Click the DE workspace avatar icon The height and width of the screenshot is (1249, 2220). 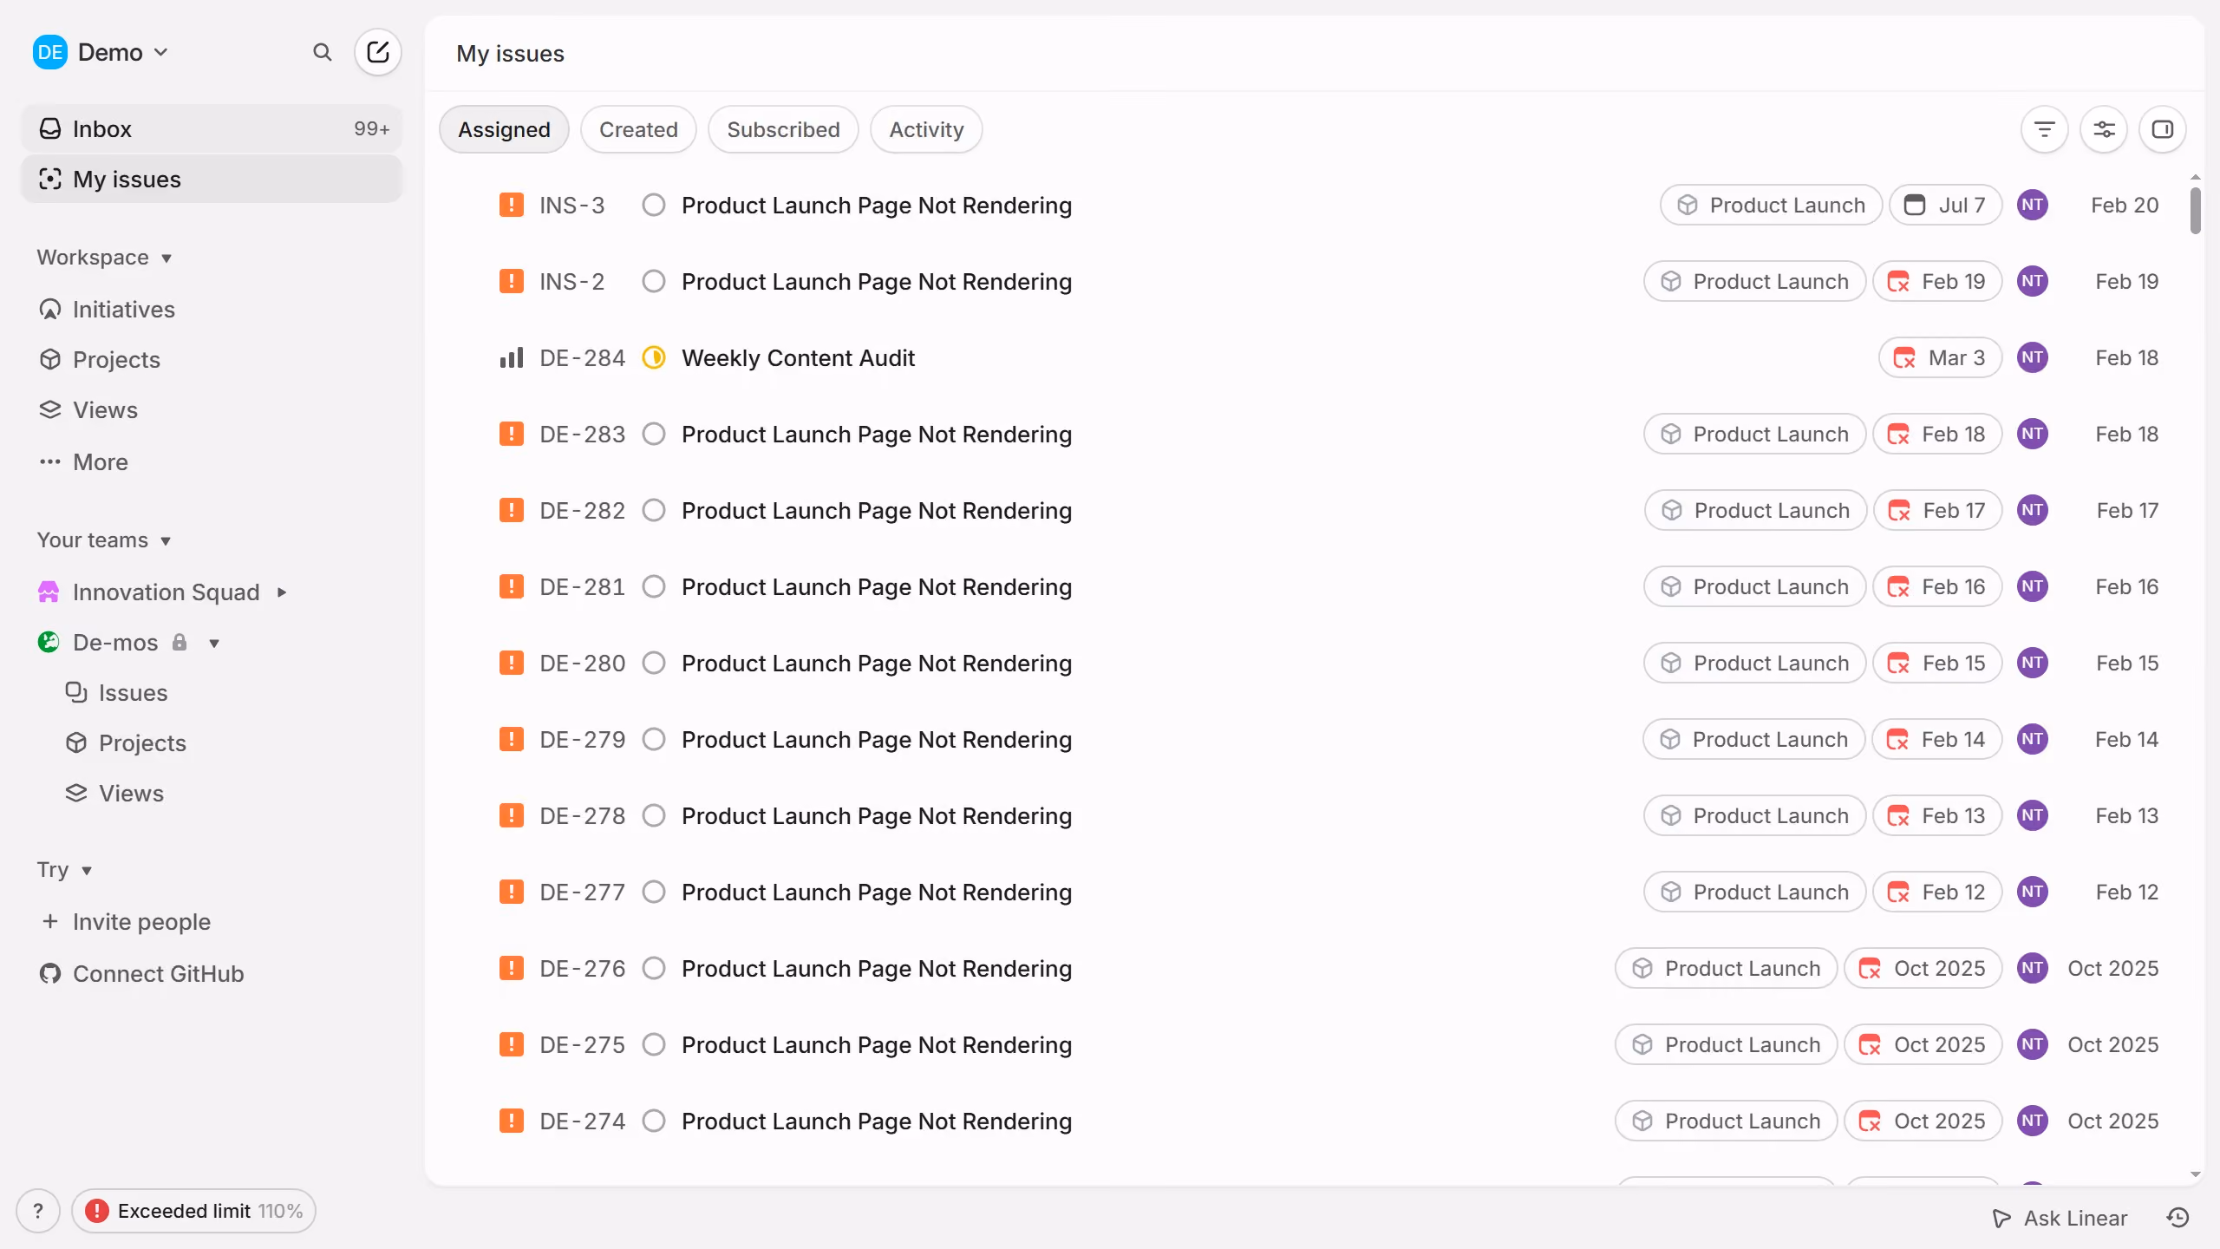click(x=50, y=52)
